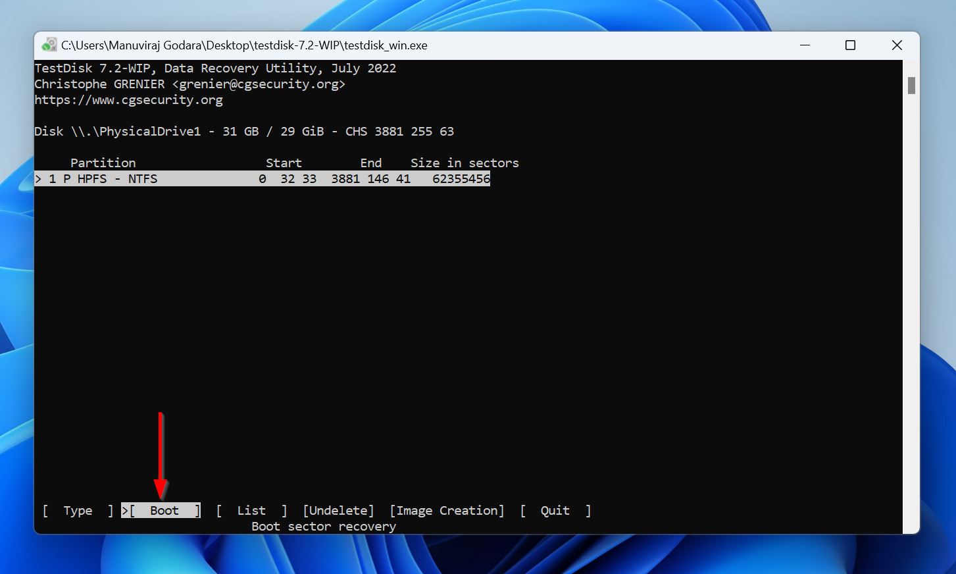Image resolution: width=956 pixels, height=574 pixels.
Task: Click the console vertical scrollbar thumb
Action: tap(911, 86)
